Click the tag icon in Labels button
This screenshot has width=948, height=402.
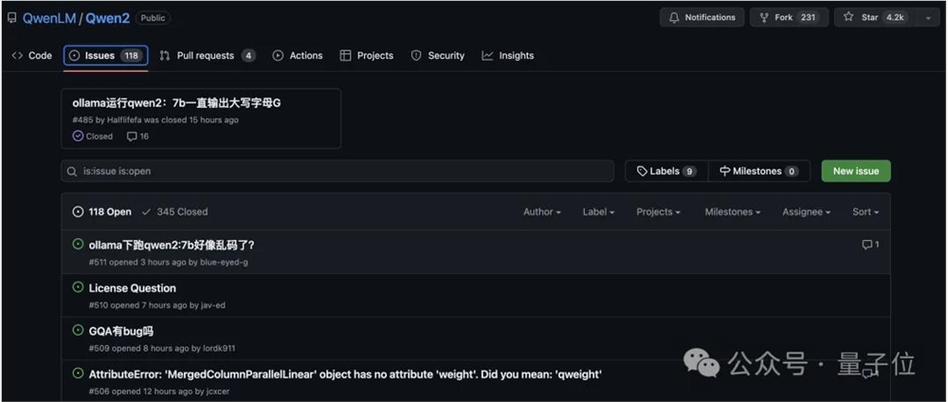pos(642,171)
